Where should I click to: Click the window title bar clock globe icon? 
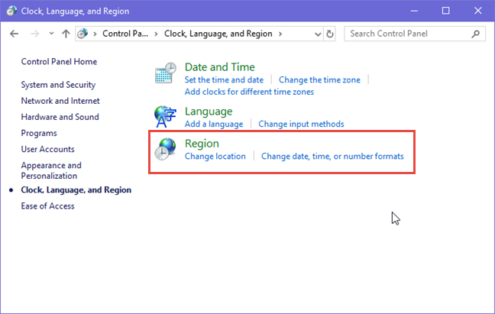tap(11, 11)
